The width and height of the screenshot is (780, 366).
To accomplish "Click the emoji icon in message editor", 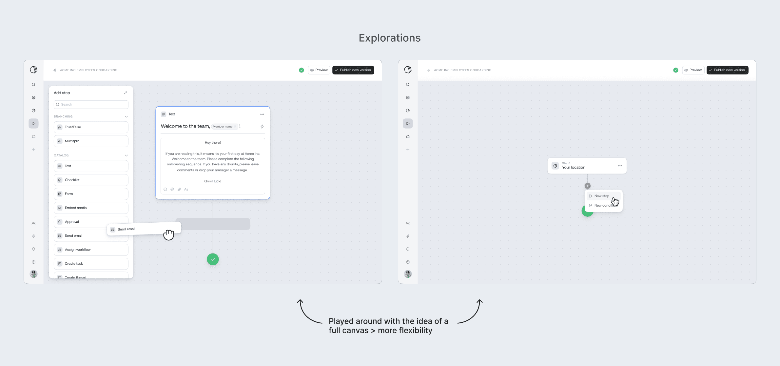I will (165, 189).
